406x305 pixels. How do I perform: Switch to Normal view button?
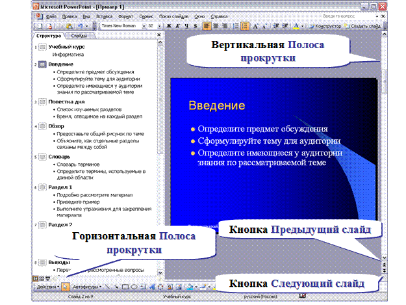pos(35,279)
